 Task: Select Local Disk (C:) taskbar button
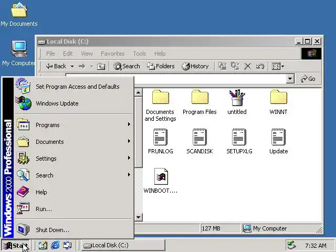(x=123, y=245)
